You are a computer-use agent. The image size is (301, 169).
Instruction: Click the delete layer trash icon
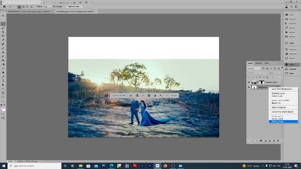pyautogui.click(x=278, y=141)
